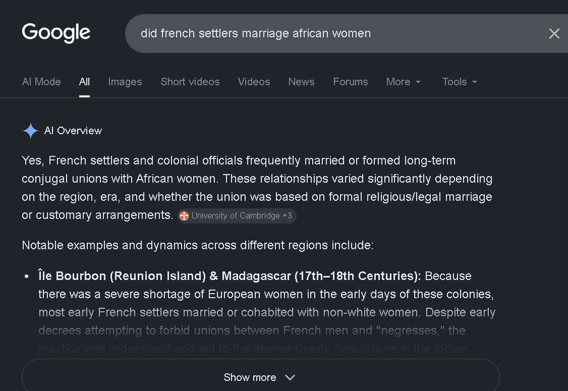This screenshot has height=391, width=568.
Task: Select the Images tab
Action: coord(125,82)
